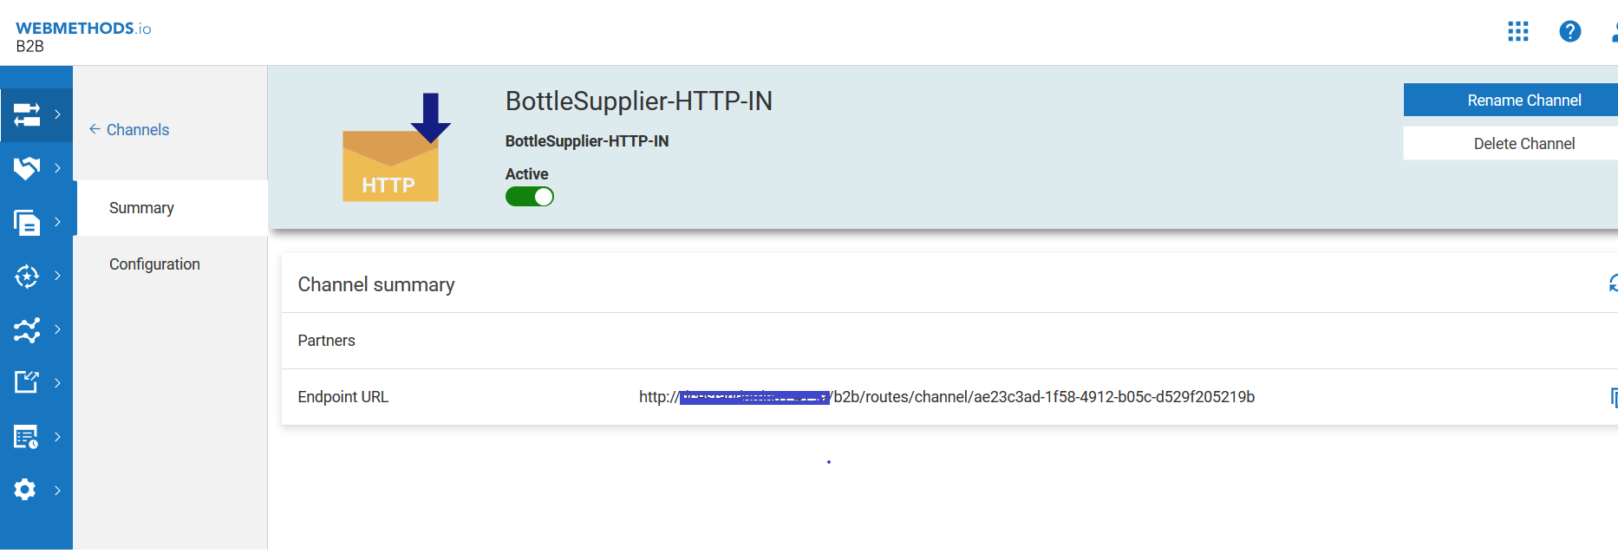Open the user profile icon

(1615, 32)
